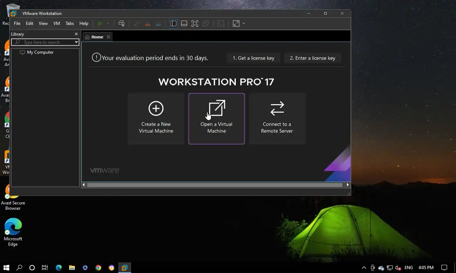
Task: Click the ENG language indicator
Action: [x=409, y=268]
